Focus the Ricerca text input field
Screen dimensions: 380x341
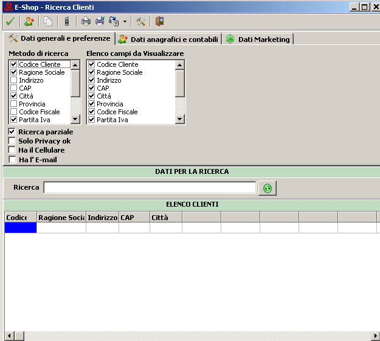(150, 187)
